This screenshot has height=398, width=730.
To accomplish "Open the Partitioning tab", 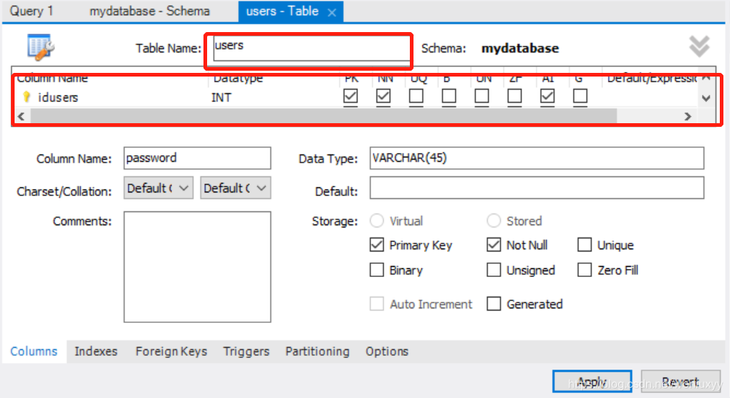I will (x=317, y=351).
